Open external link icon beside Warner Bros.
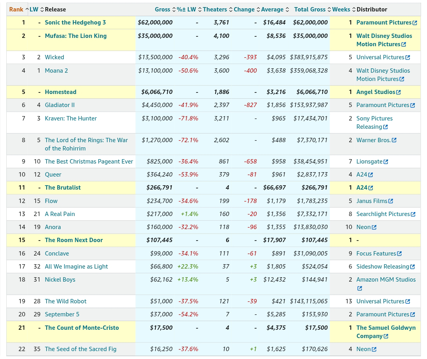This screenshot has height=359, width=427. coord(394,140)
